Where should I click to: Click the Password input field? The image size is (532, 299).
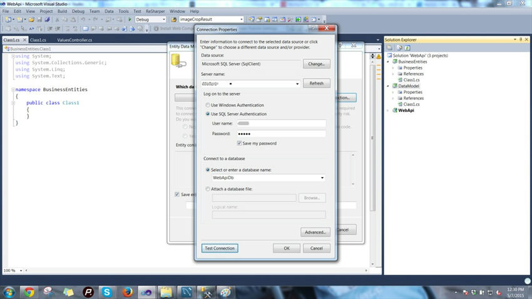pos(281,134)
